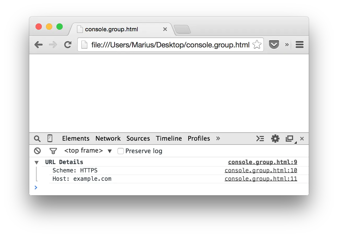
Task: Switch to the Network panel
Action: (x=108, y=138)
